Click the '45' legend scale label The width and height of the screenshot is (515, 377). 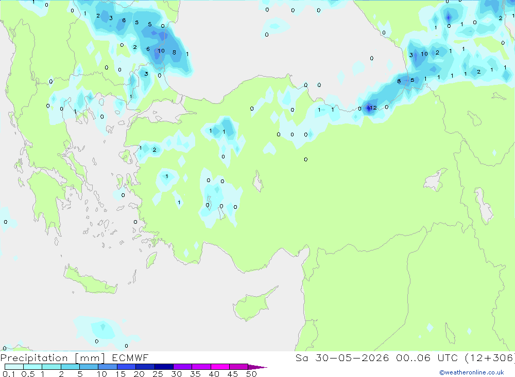pyautogui.click(x=233, y=374)
